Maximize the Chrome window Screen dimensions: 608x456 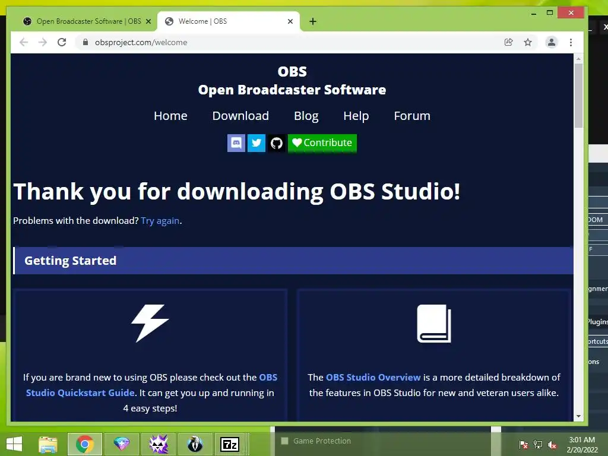(549, 13)
